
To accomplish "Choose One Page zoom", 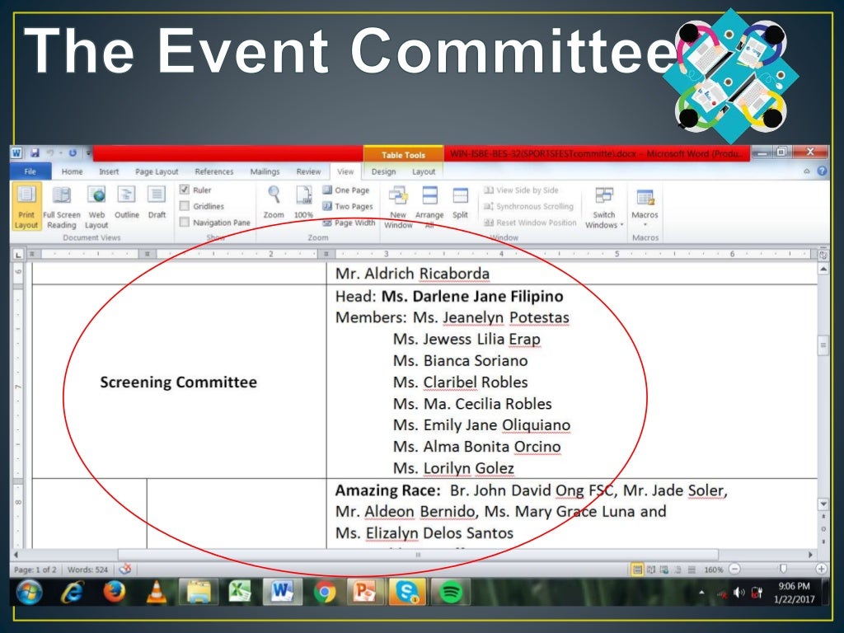I will point(346,190).
